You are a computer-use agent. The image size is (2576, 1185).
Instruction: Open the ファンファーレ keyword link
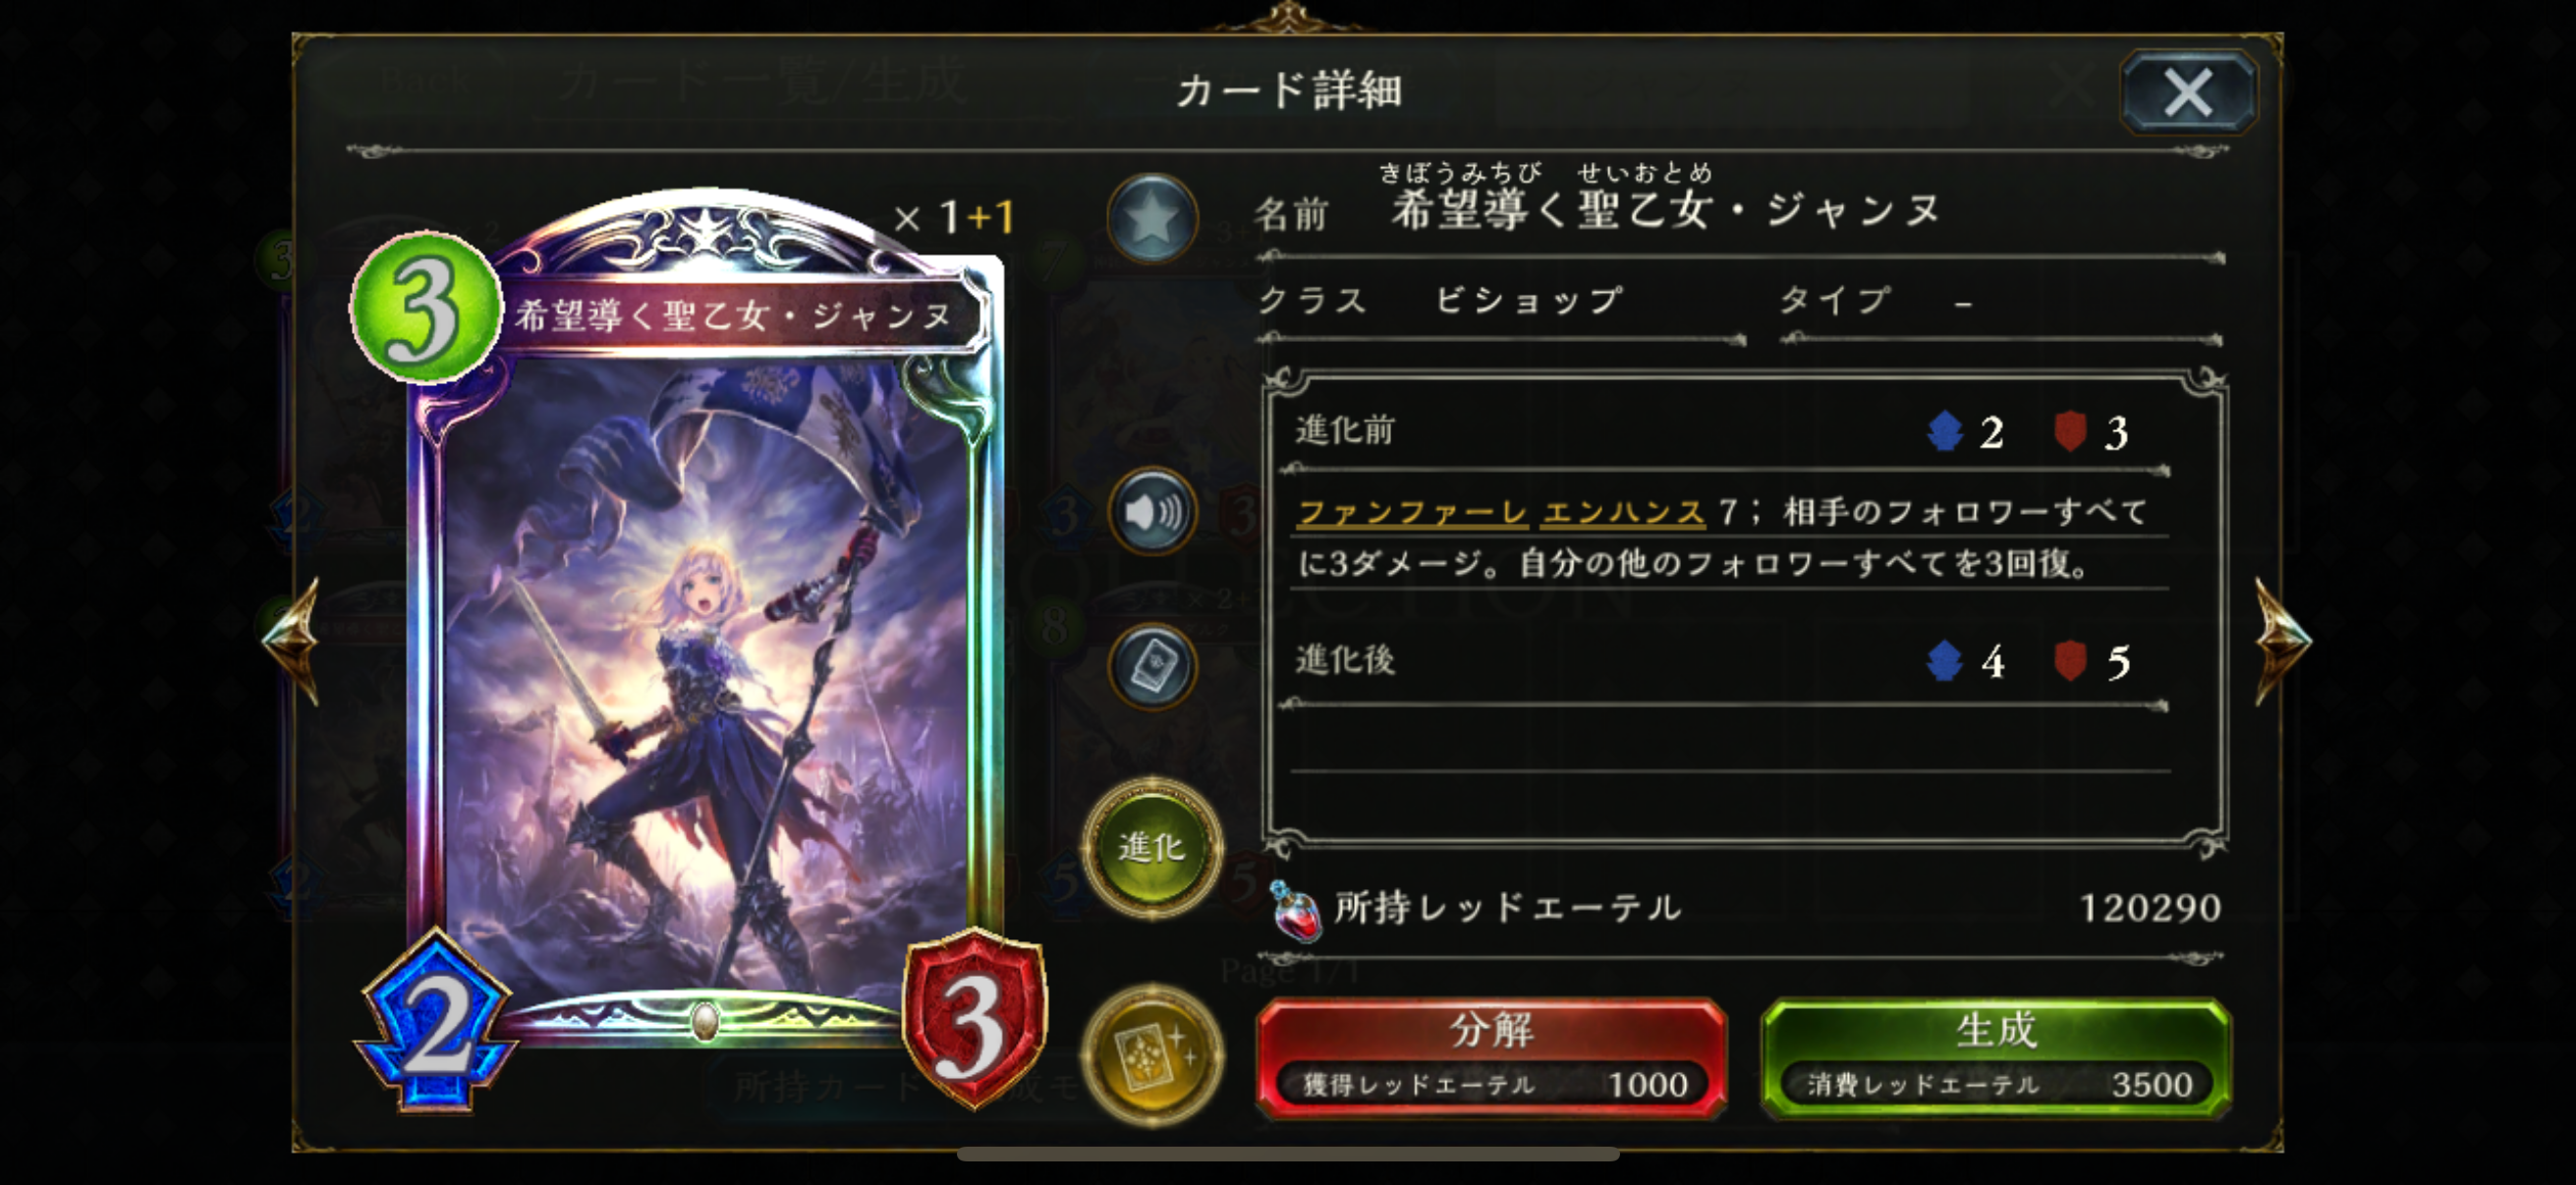coord(1411,512)
